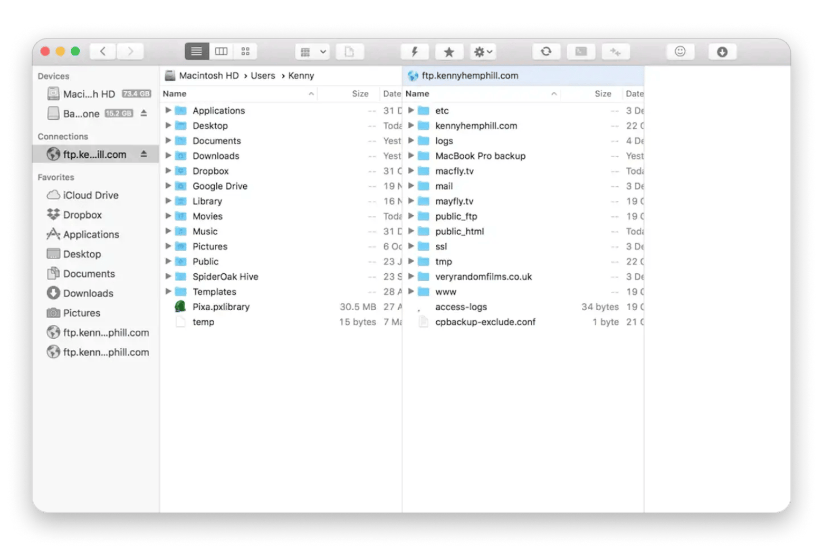Select the cpbackup-exclude.conf file
The width and height of the screenshot is (823, 555).
tap(485, 322)
